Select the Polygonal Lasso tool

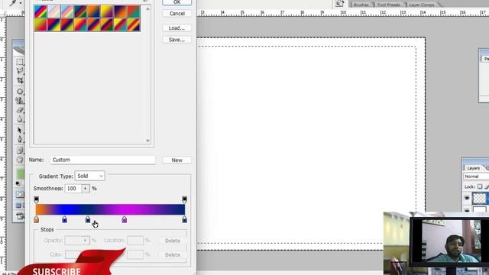pyautogui.click(x=20, y=71)
